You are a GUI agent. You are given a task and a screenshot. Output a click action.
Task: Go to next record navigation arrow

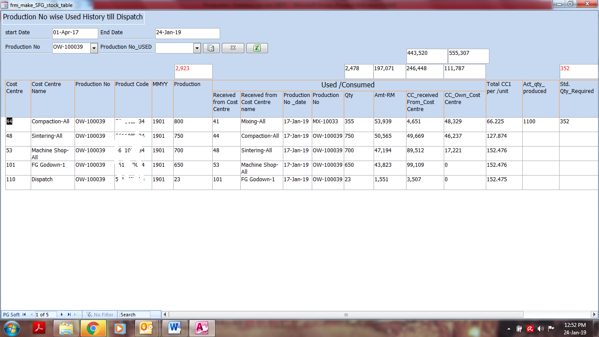[62, 315]
